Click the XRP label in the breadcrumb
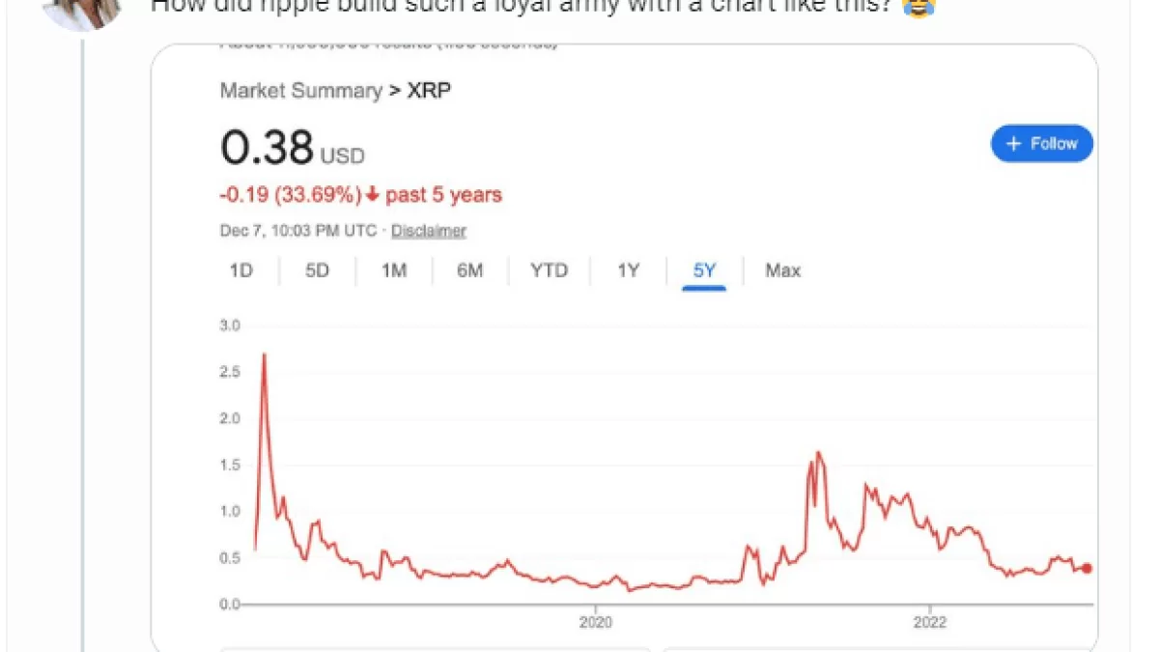Image resolution: width=1159 pixels, height=652 pixels. point(429,91)
